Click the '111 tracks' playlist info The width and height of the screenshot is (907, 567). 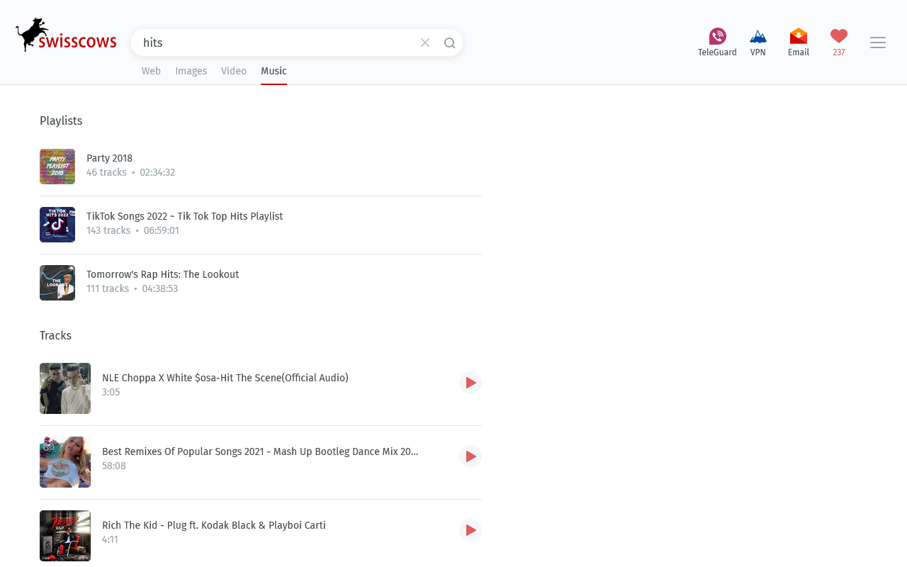(108, 289)
